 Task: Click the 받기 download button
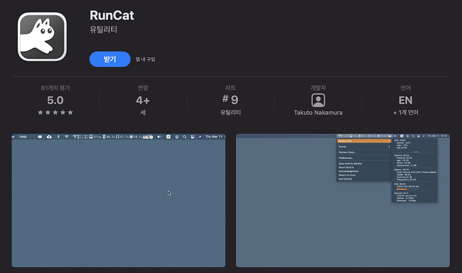pos(110,59)
